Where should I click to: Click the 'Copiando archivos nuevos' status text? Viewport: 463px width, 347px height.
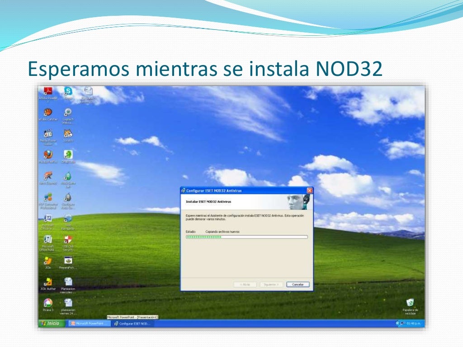(222, 232)
